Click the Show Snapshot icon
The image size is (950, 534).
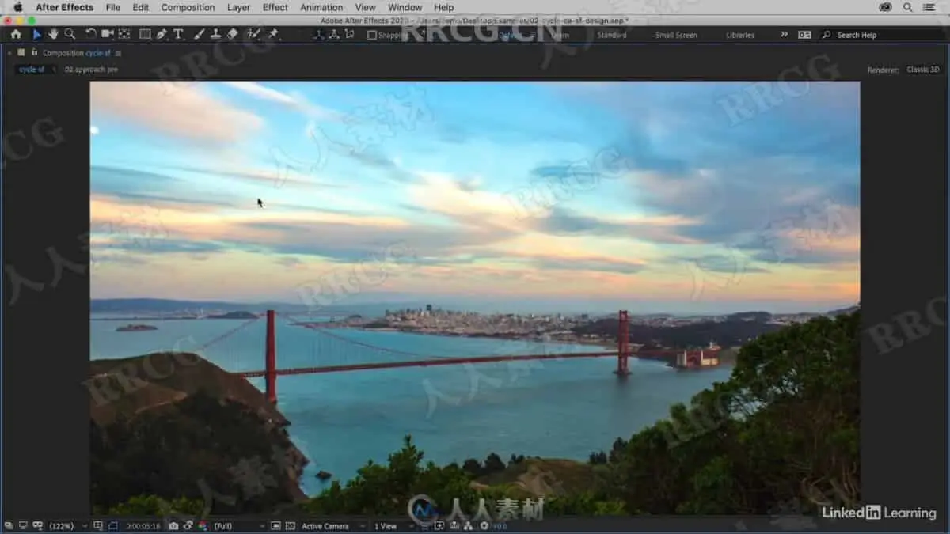click(188, 526)
